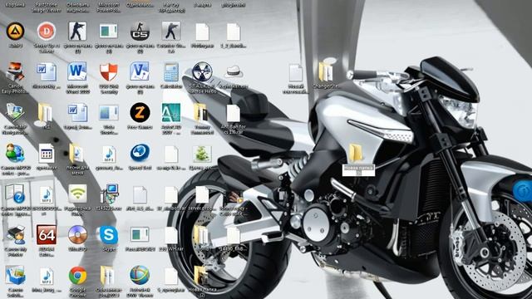532x299 pixels.
Task: Launch the red circle D icon
Action: [x=47, y=32]
